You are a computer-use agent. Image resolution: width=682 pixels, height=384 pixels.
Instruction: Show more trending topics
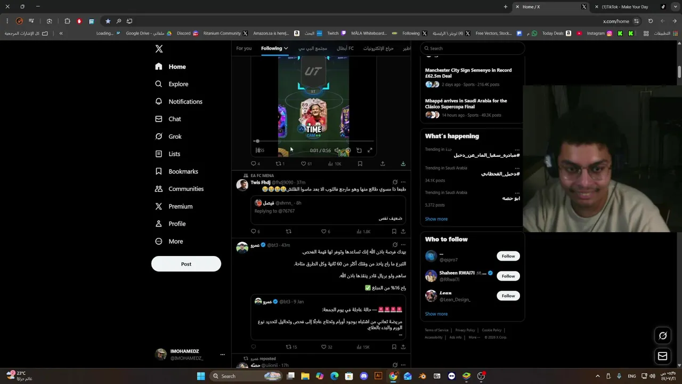pyautogui.click(x=436, y=219)
